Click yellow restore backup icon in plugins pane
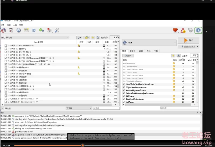The width and height of the screenshot is (215, 147). pos(173,56)
